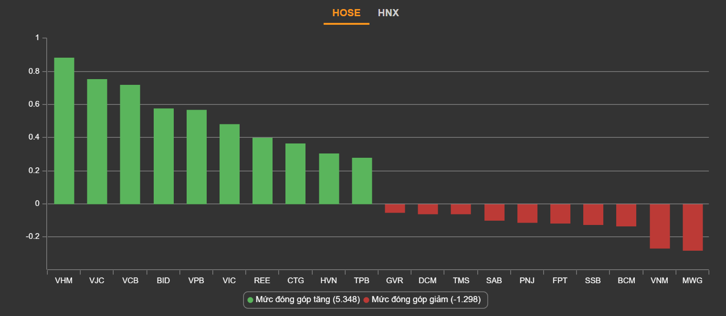This screenshot has height=316, width=726.
Task: Click the REE bar in chart
Action: pyautogui.click(x=262, y=171)
